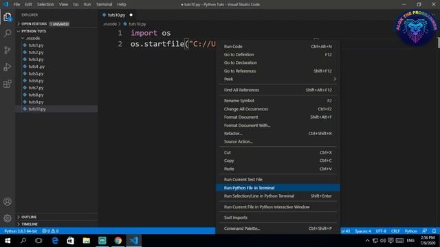Select Run Current Test File
Screen dimensions: 440x247
[x=278, y=179]
